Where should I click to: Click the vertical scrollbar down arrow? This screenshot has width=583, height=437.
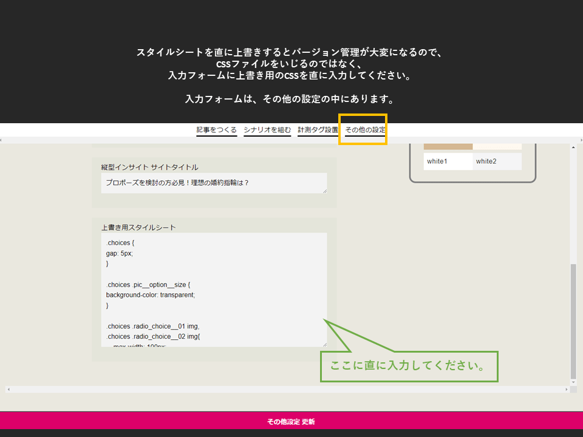pyautogui.click(x=573, y=381)
